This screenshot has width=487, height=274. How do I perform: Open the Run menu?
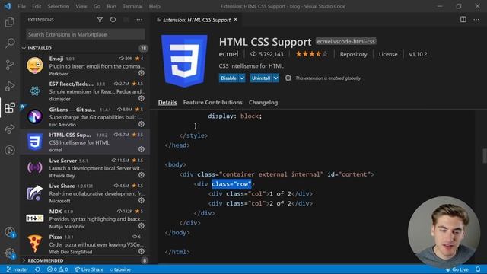point(111,6)
